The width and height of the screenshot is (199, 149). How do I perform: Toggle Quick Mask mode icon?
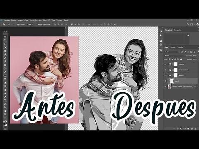tap(5, 129)
